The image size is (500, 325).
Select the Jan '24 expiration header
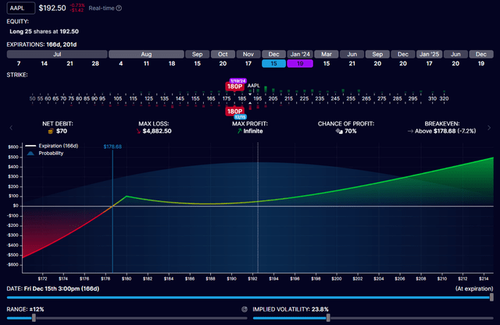[x=300, y=54]
